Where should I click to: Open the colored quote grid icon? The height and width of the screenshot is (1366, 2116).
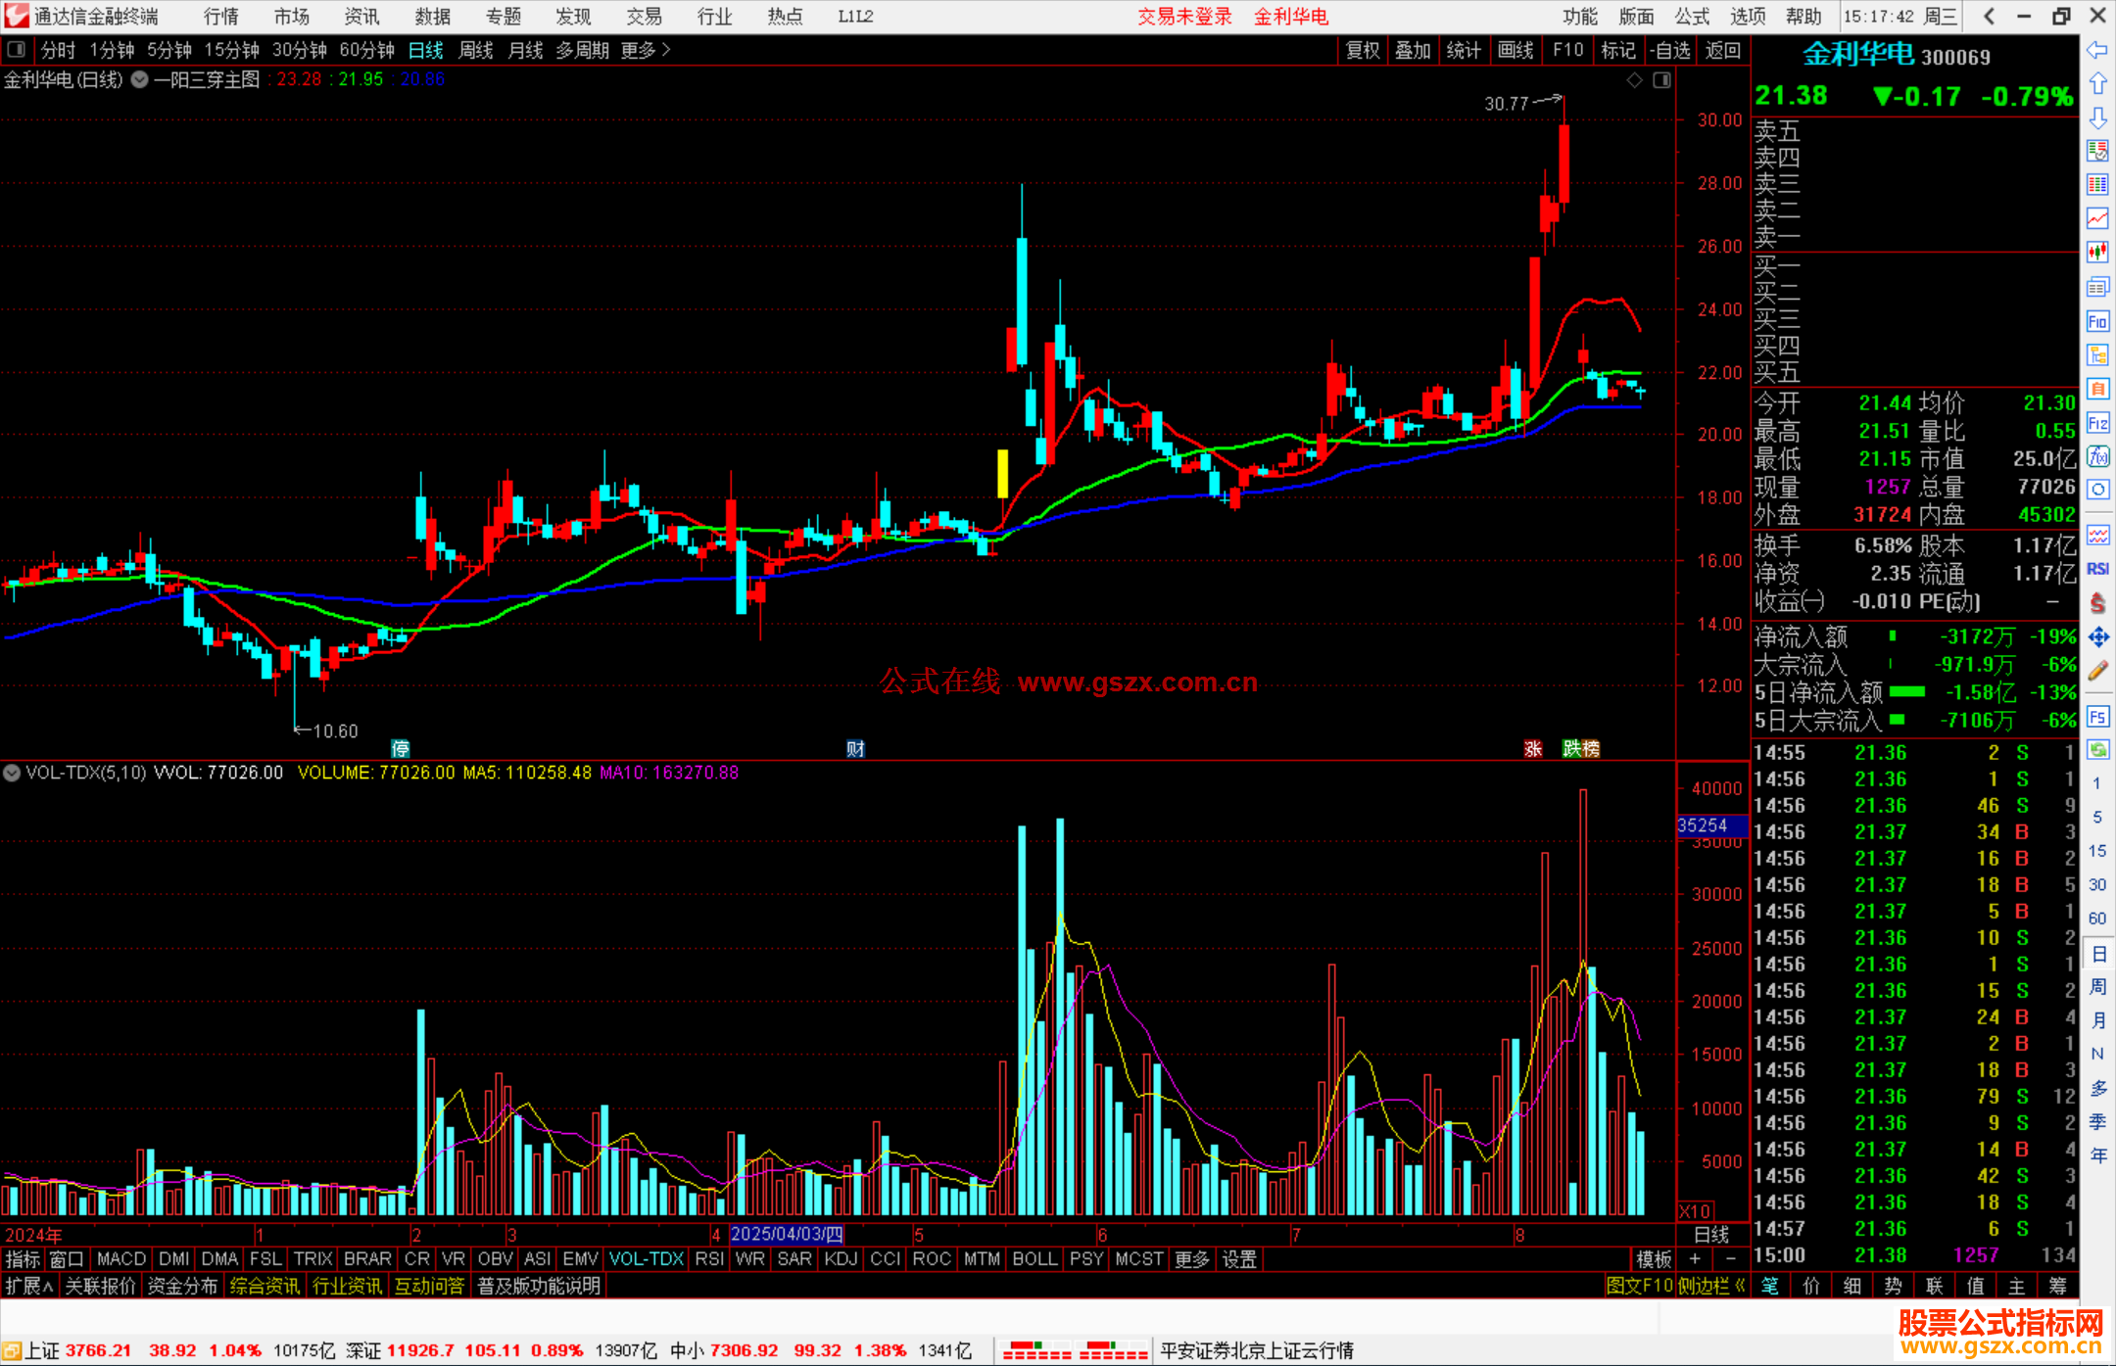point(2097,185)
